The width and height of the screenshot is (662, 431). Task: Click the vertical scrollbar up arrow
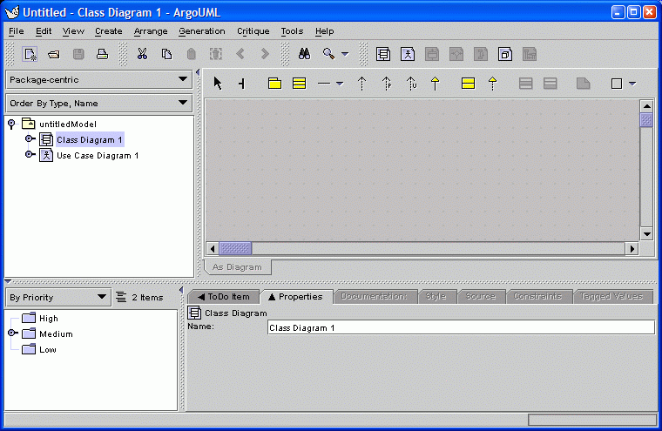(646, 106)
